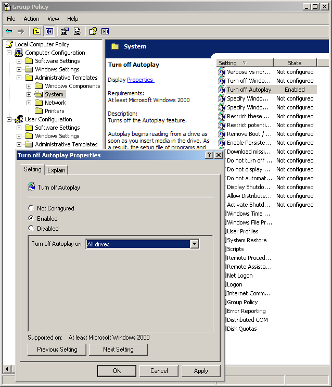
Task: Toggle the Show/Hide Console Tree icon
Action: tap(49, 31)
